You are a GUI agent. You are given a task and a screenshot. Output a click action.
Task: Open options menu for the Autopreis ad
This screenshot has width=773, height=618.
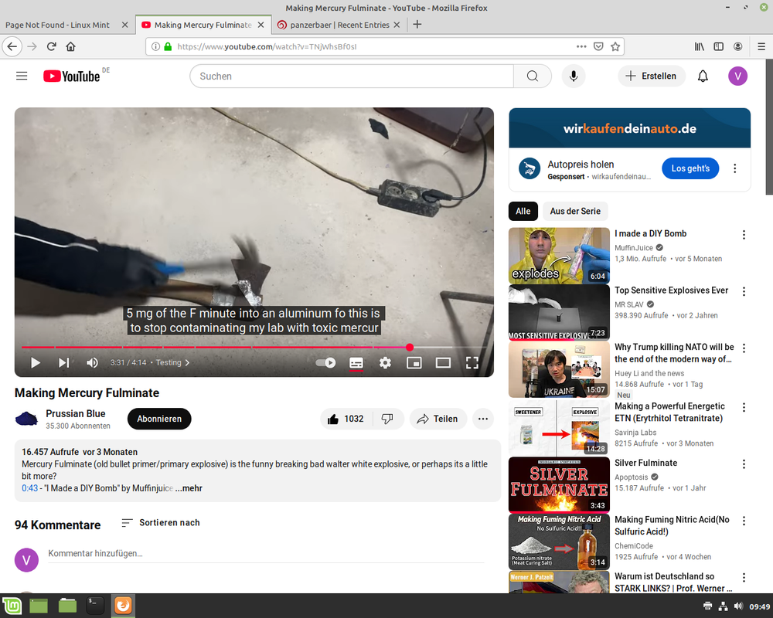tap(734, 168)
